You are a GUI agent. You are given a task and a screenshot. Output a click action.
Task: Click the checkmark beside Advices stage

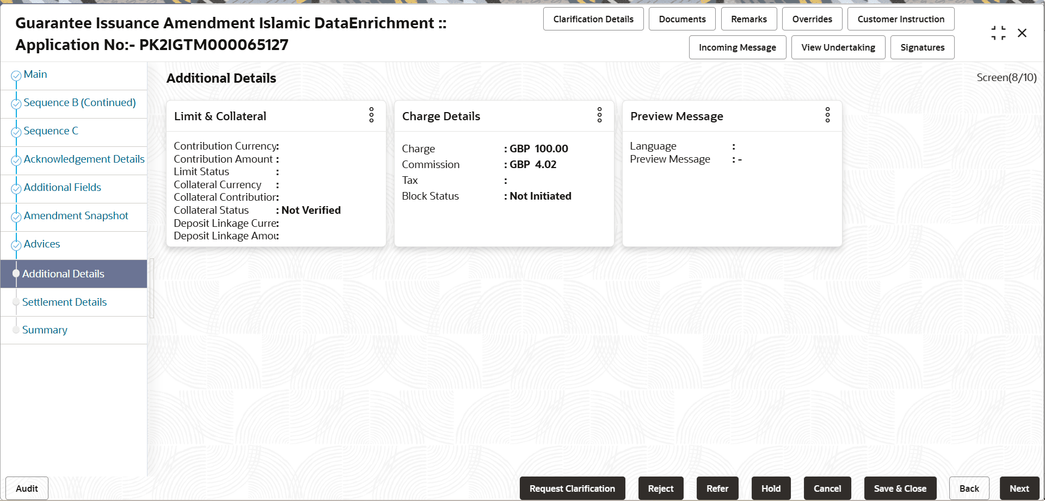[x=16, y=243]
